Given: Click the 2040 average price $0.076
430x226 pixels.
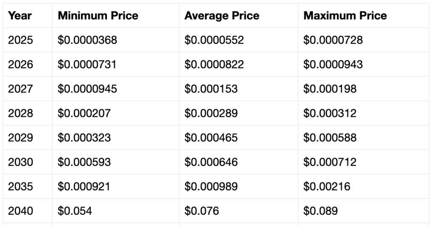Looking at the screenshot, I should pyautogui.click(x=202, y=211).
